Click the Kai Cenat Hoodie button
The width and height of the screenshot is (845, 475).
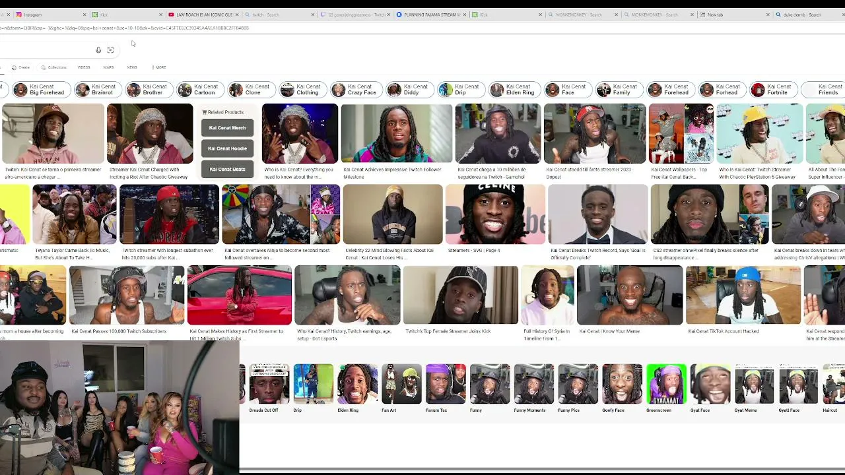click(227, 148)
